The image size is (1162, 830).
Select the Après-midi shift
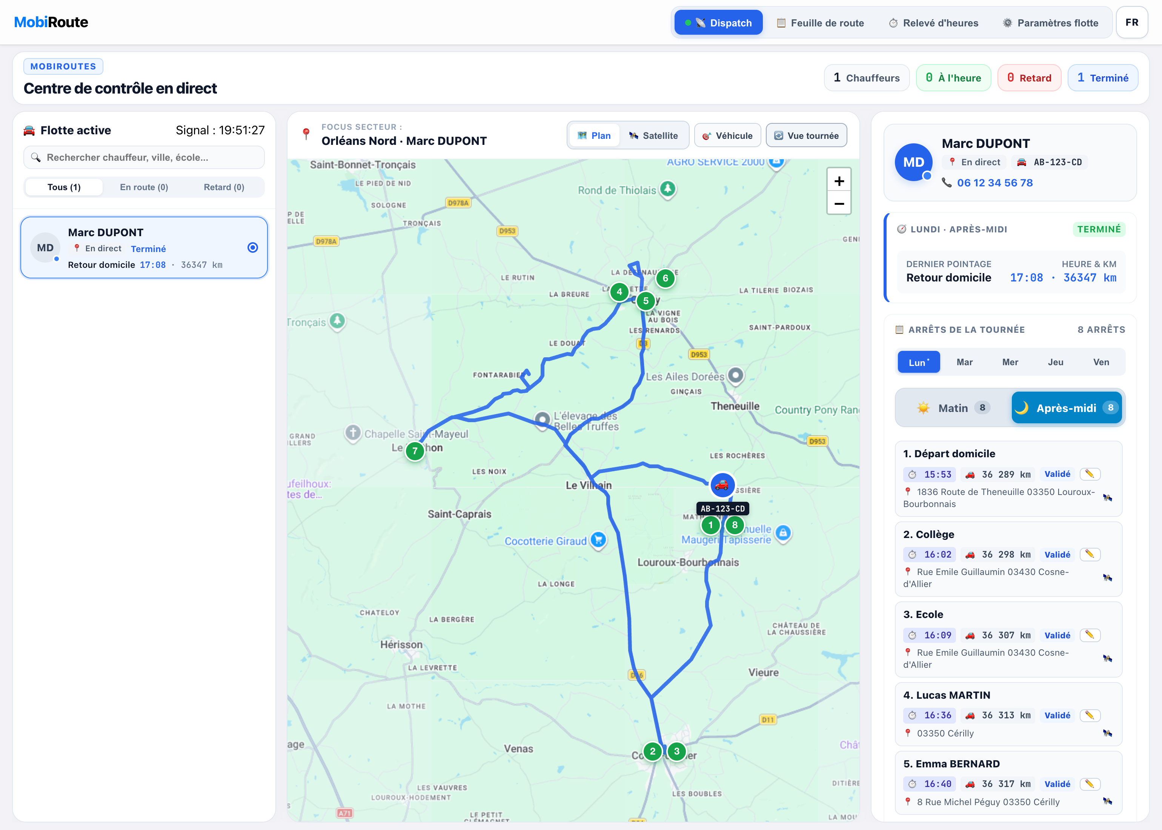click(1067, 407)
